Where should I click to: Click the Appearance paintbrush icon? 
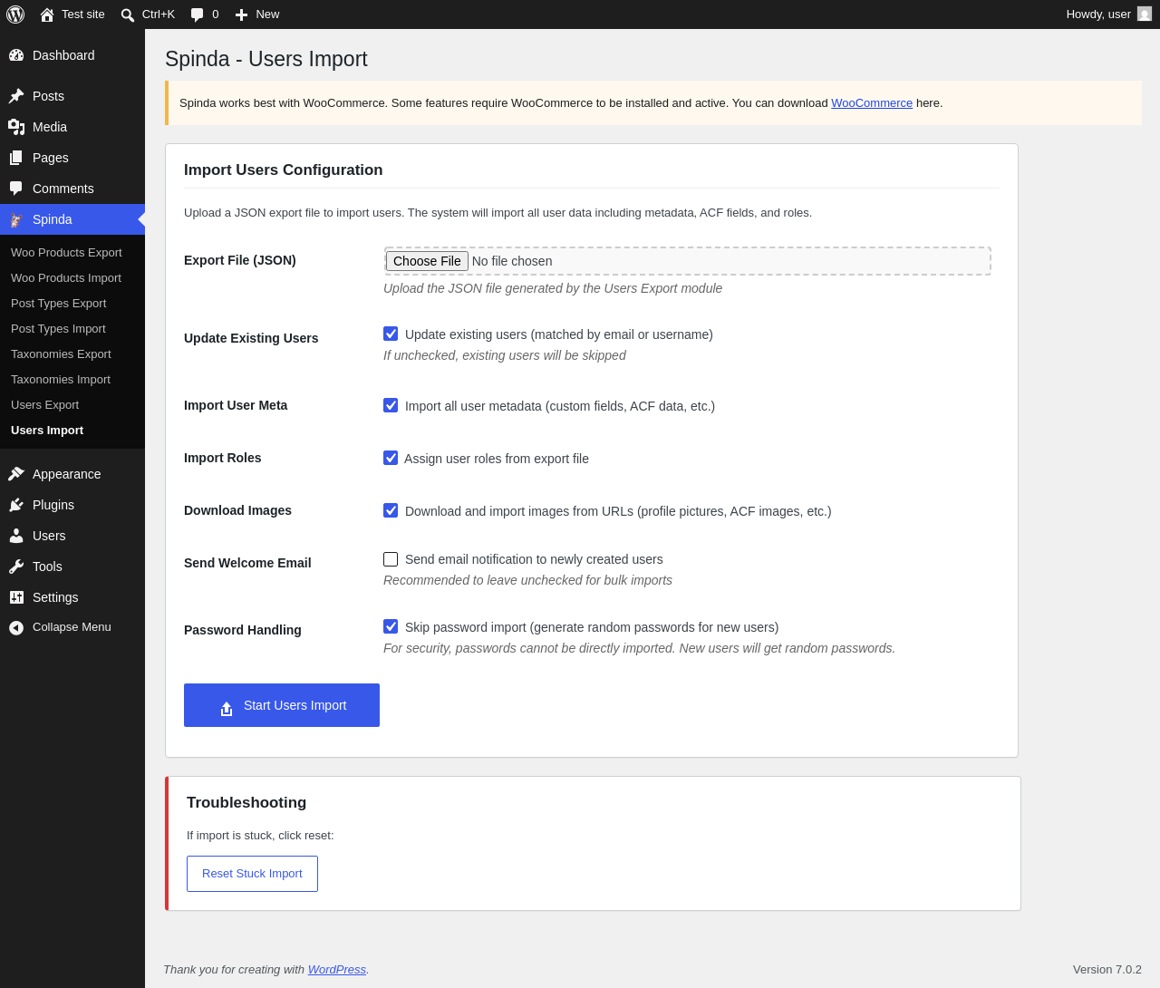(x=16, y=474)
